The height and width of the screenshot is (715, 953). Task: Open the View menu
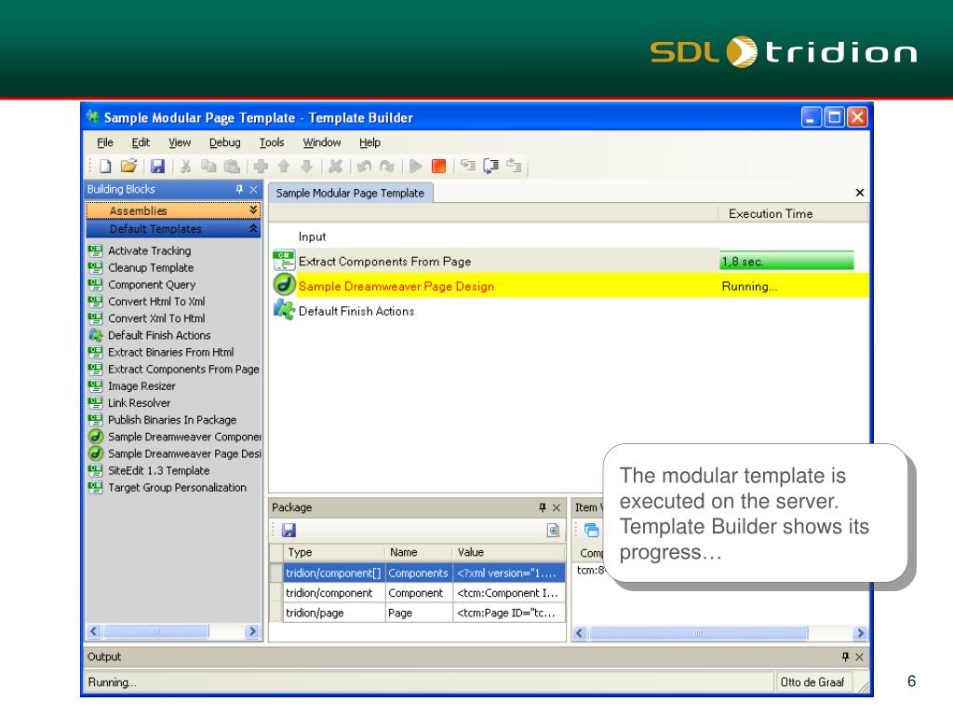(180, 142)
